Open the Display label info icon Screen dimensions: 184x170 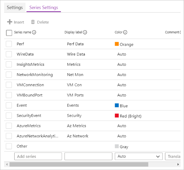[x=85, y=32]
